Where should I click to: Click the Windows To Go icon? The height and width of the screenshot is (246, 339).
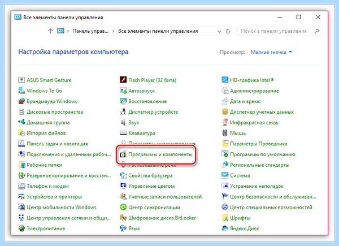[x=21, y=90]
